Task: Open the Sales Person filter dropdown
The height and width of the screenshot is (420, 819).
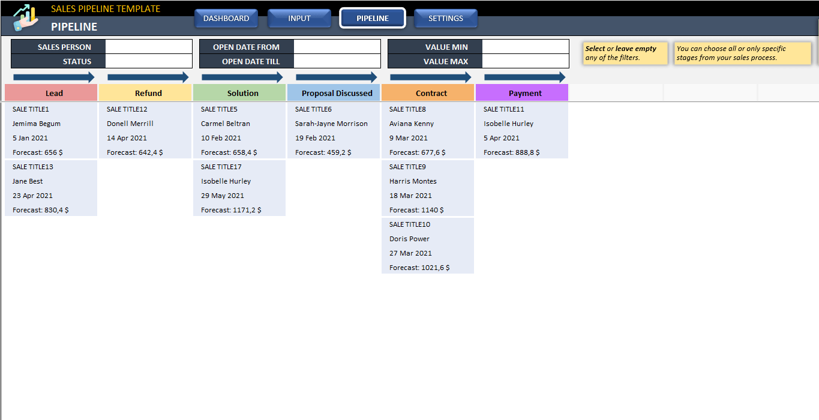Action: (x=148, y=47)
